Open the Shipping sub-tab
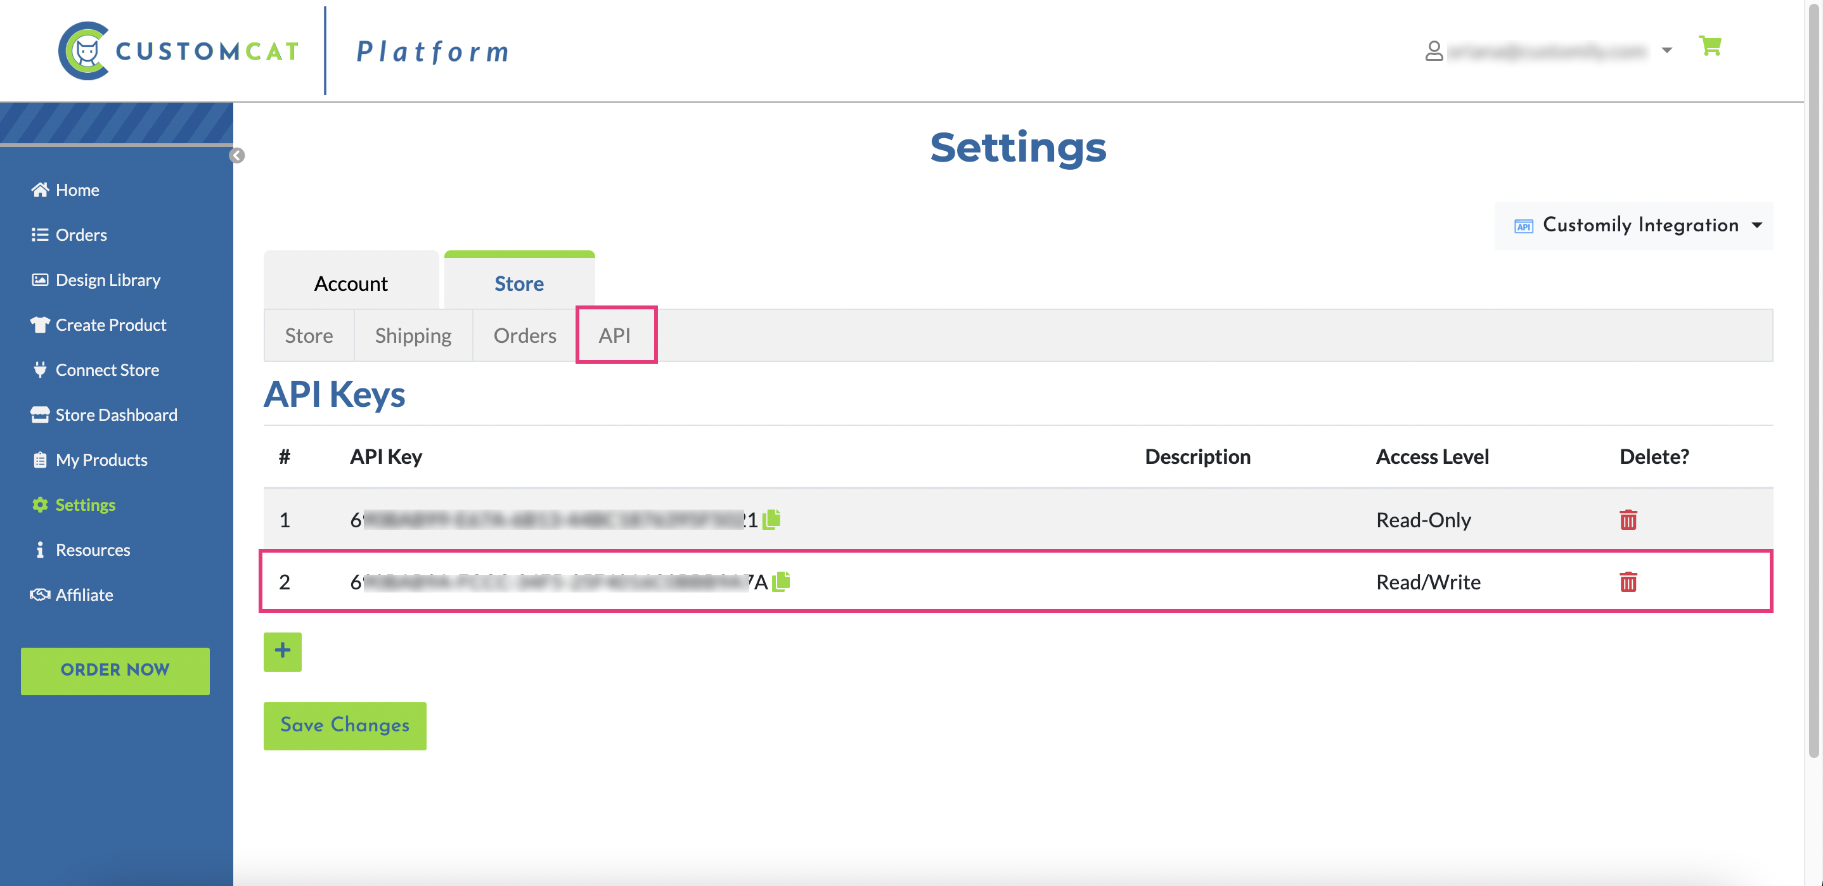The height and width of the screenshot is (886, 1823). pyautogui.click(x=413, y=335)
